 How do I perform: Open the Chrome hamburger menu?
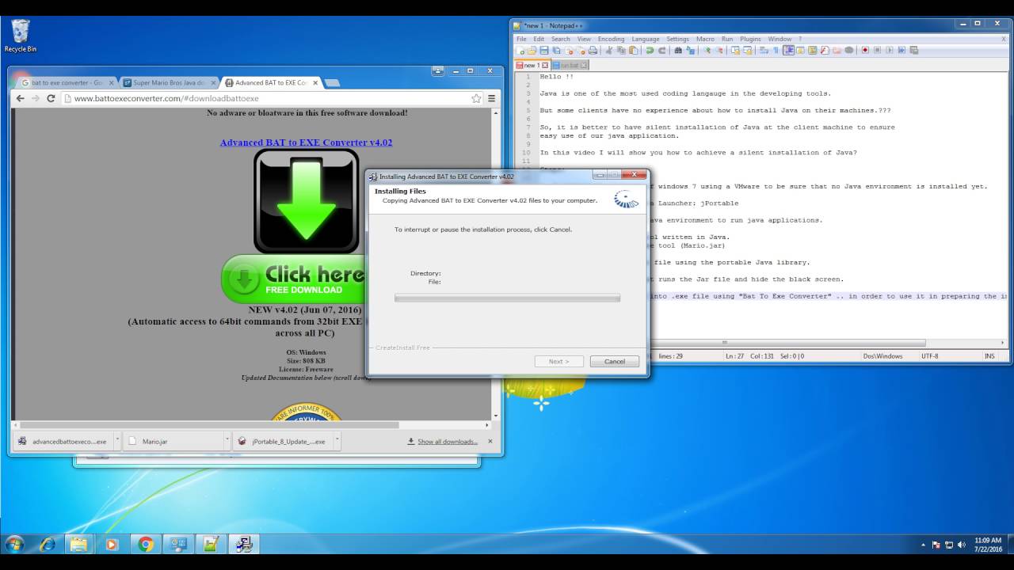(x=492, y=98)
